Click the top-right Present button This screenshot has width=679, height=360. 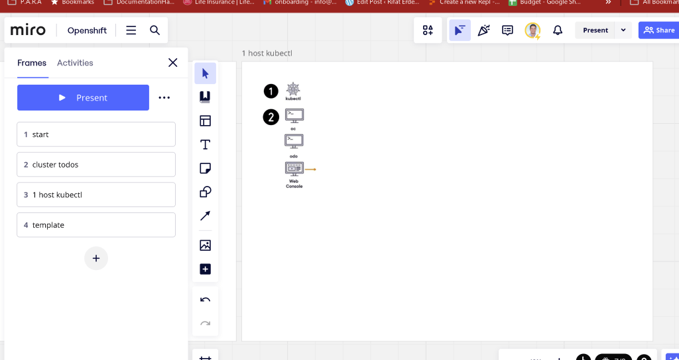(x=595, y=30)
